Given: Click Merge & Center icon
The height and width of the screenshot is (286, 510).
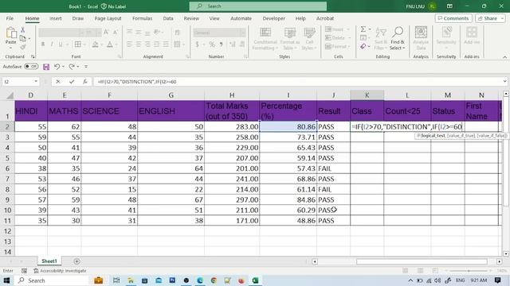Looking at the screenshot, I should point(177,44).
